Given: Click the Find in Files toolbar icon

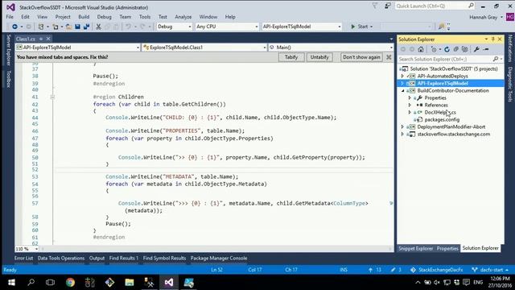Looking at the screenshot, I should click(441, 27).
